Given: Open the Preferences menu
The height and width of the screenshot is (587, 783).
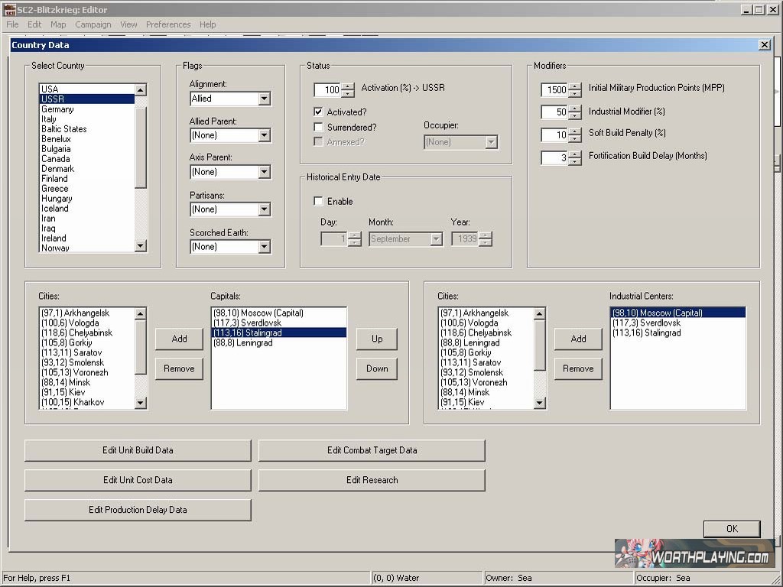Looking at the screenshot, I should click(168, 24).
